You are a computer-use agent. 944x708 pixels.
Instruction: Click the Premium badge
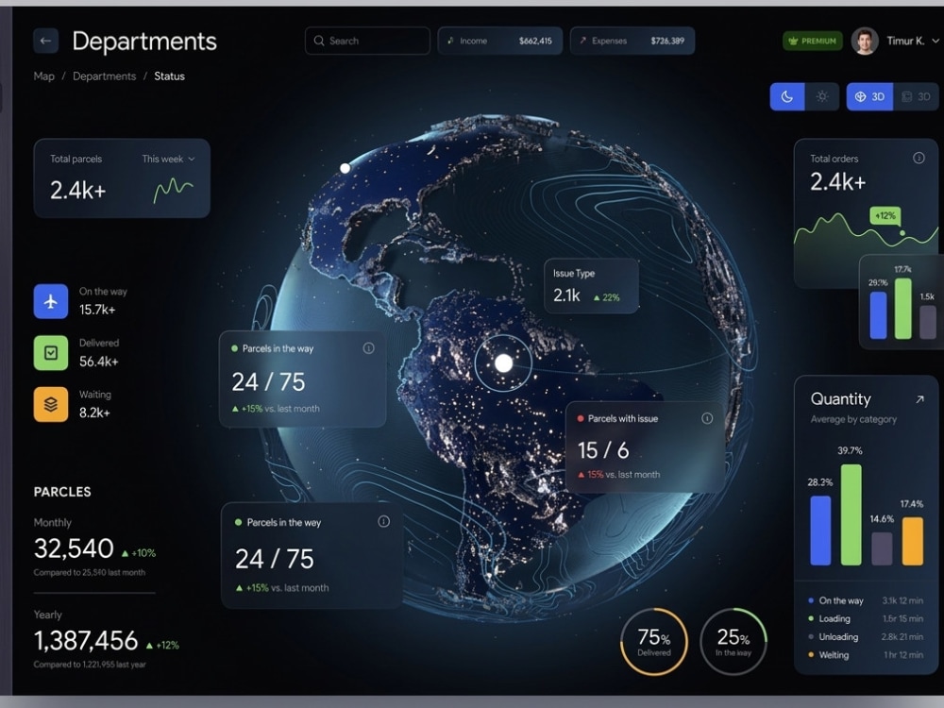(x=812, y=41)
